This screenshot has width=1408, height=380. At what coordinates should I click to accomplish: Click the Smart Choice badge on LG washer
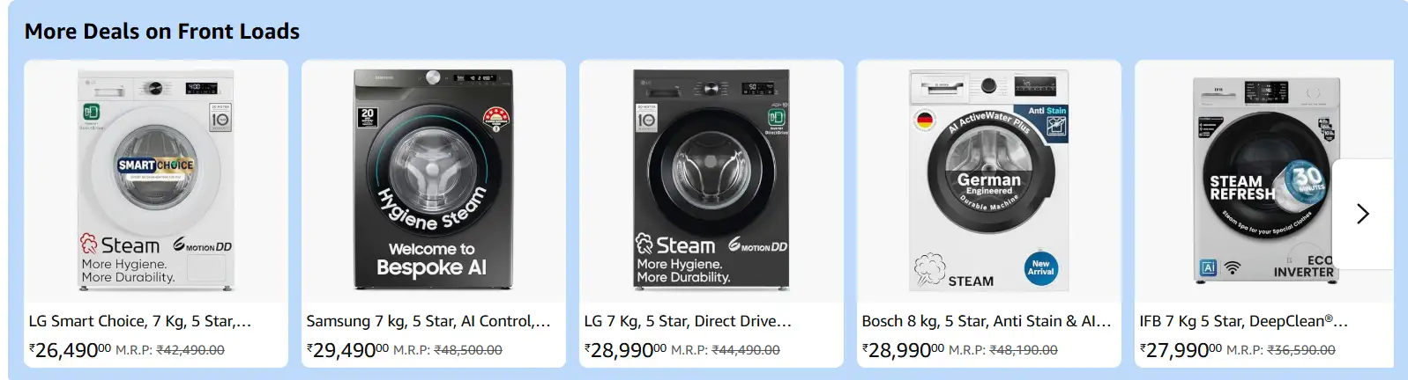156,165
